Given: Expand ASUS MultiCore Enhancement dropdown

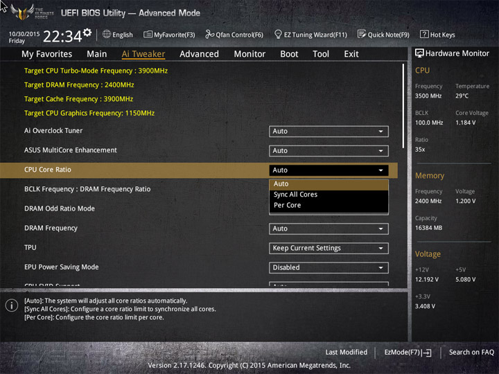Looking at the screenshot, I should coord(329,151).
